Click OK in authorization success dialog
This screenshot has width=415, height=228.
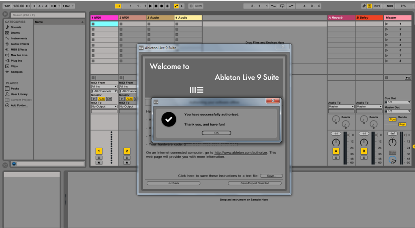pos(216,133)
